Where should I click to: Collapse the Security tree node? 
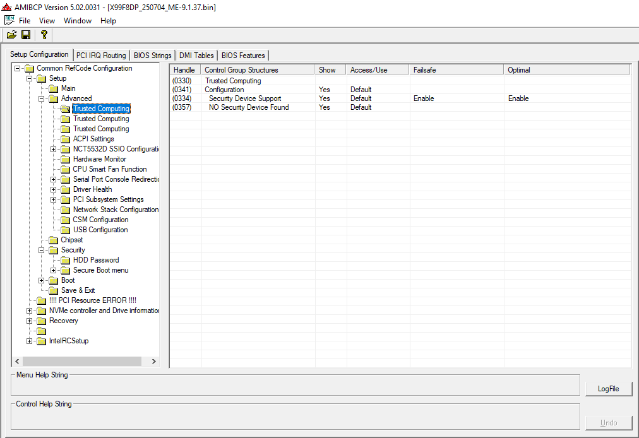(41, 250)
